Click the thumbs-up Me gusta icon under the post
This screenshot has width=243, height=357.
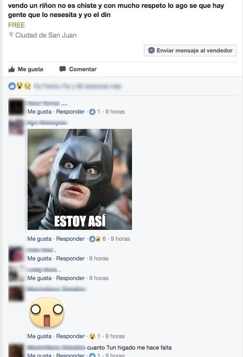(12, 69)
